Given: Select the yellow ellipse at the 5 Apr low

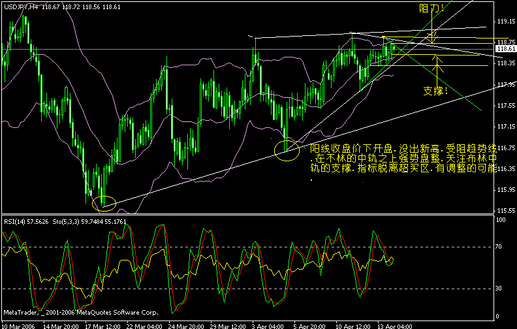Looking at the screenshot, I should tap(287, 150).
